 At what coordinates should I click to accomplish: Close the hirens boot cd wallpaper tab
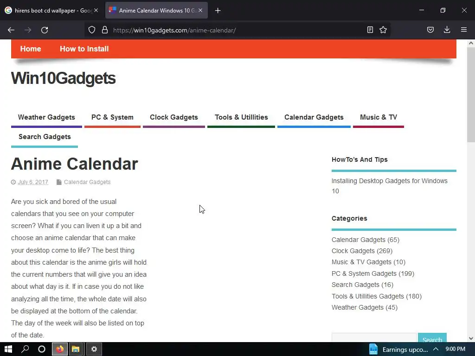(x=96, y=10)
